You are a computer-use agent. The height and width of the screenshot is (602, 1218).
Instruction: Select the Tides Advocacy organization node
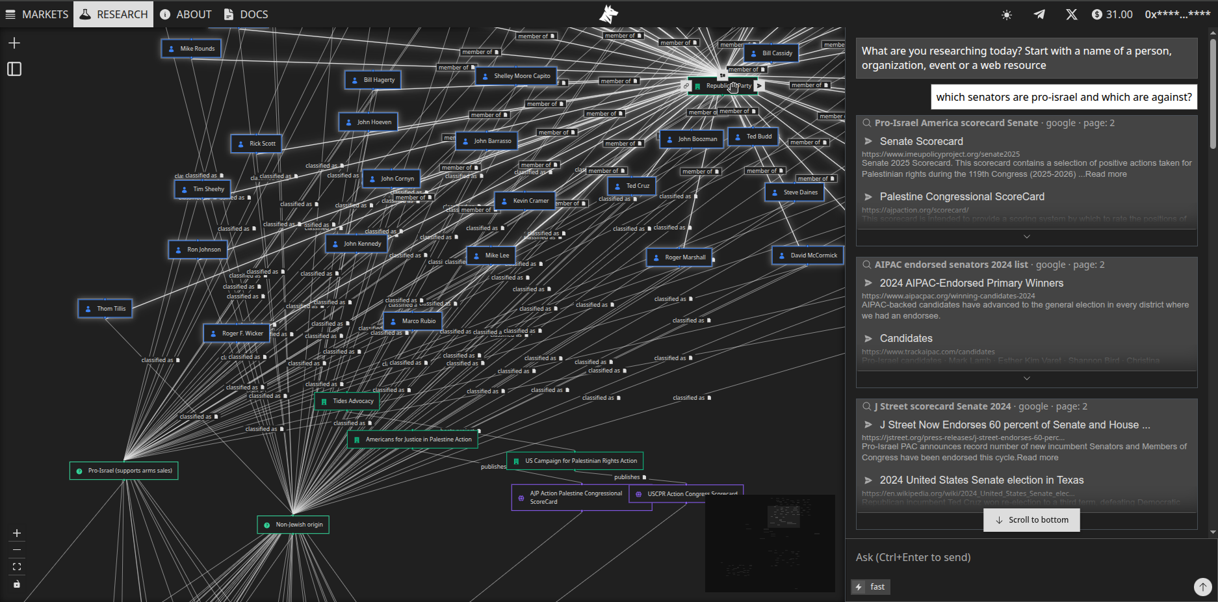click(347, 401)
